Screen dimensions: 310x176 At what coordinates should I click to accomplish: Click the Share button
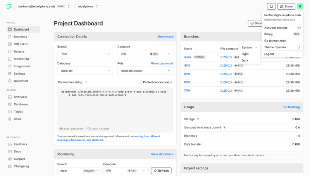(x=286, y=6)
